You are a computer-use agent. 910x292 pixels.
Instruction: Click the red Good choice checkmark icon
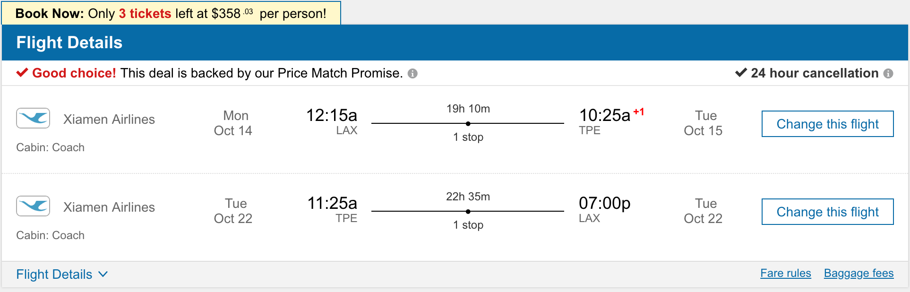pos(22,73)
